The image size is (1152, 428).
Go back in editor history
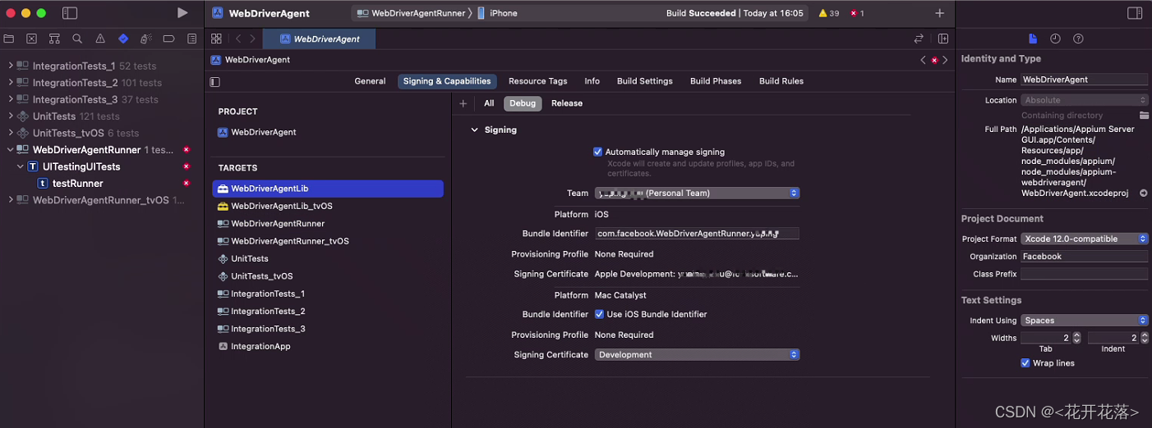point(238,39)
